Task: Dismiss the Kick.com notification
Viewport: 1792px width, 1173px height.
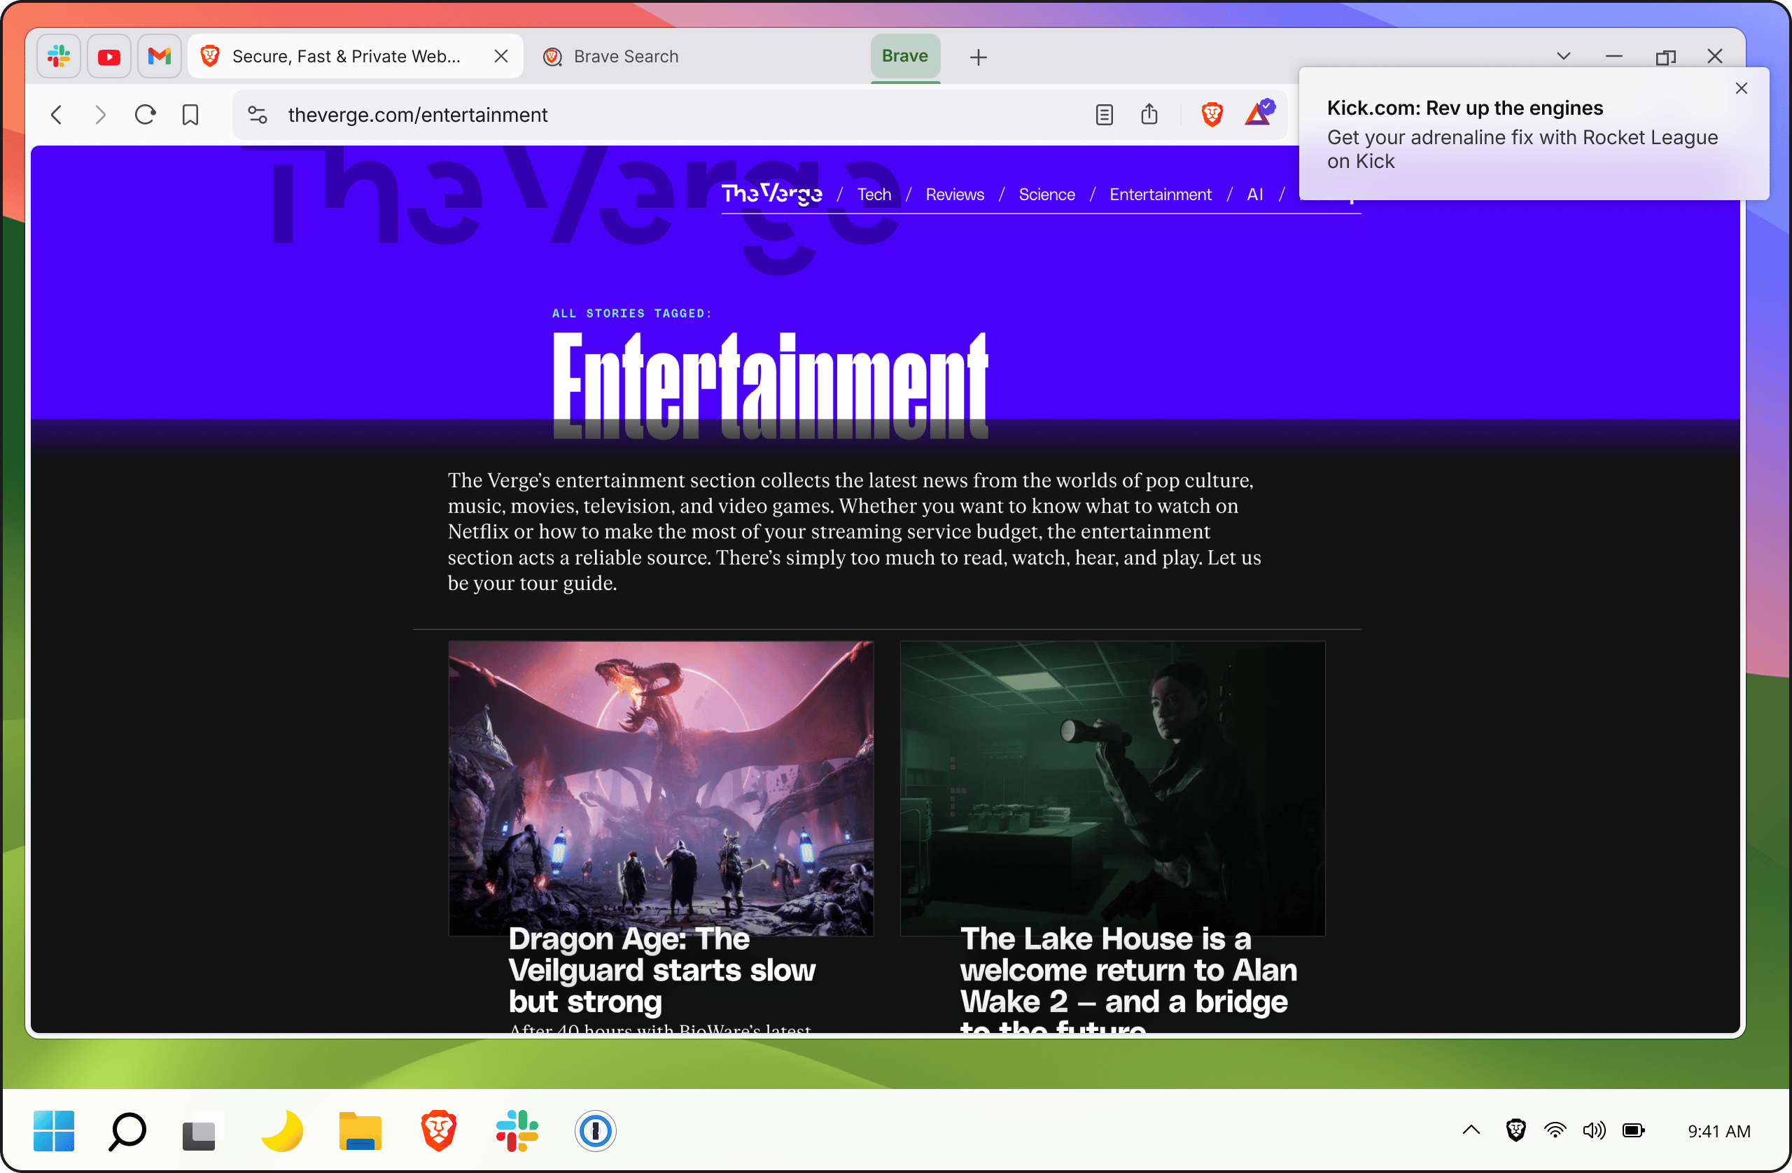Action: [1742, 88]
